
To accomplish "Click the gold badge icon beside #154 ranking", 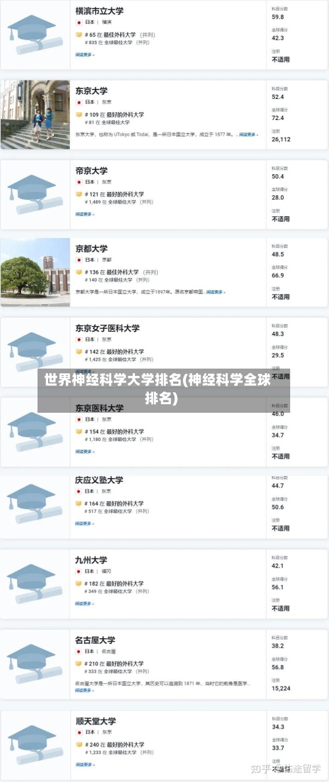I will click(79, 431).
